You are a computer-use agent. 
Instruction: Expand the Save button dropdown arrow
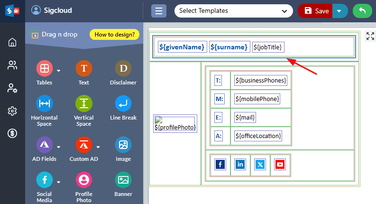pos(339,11)
